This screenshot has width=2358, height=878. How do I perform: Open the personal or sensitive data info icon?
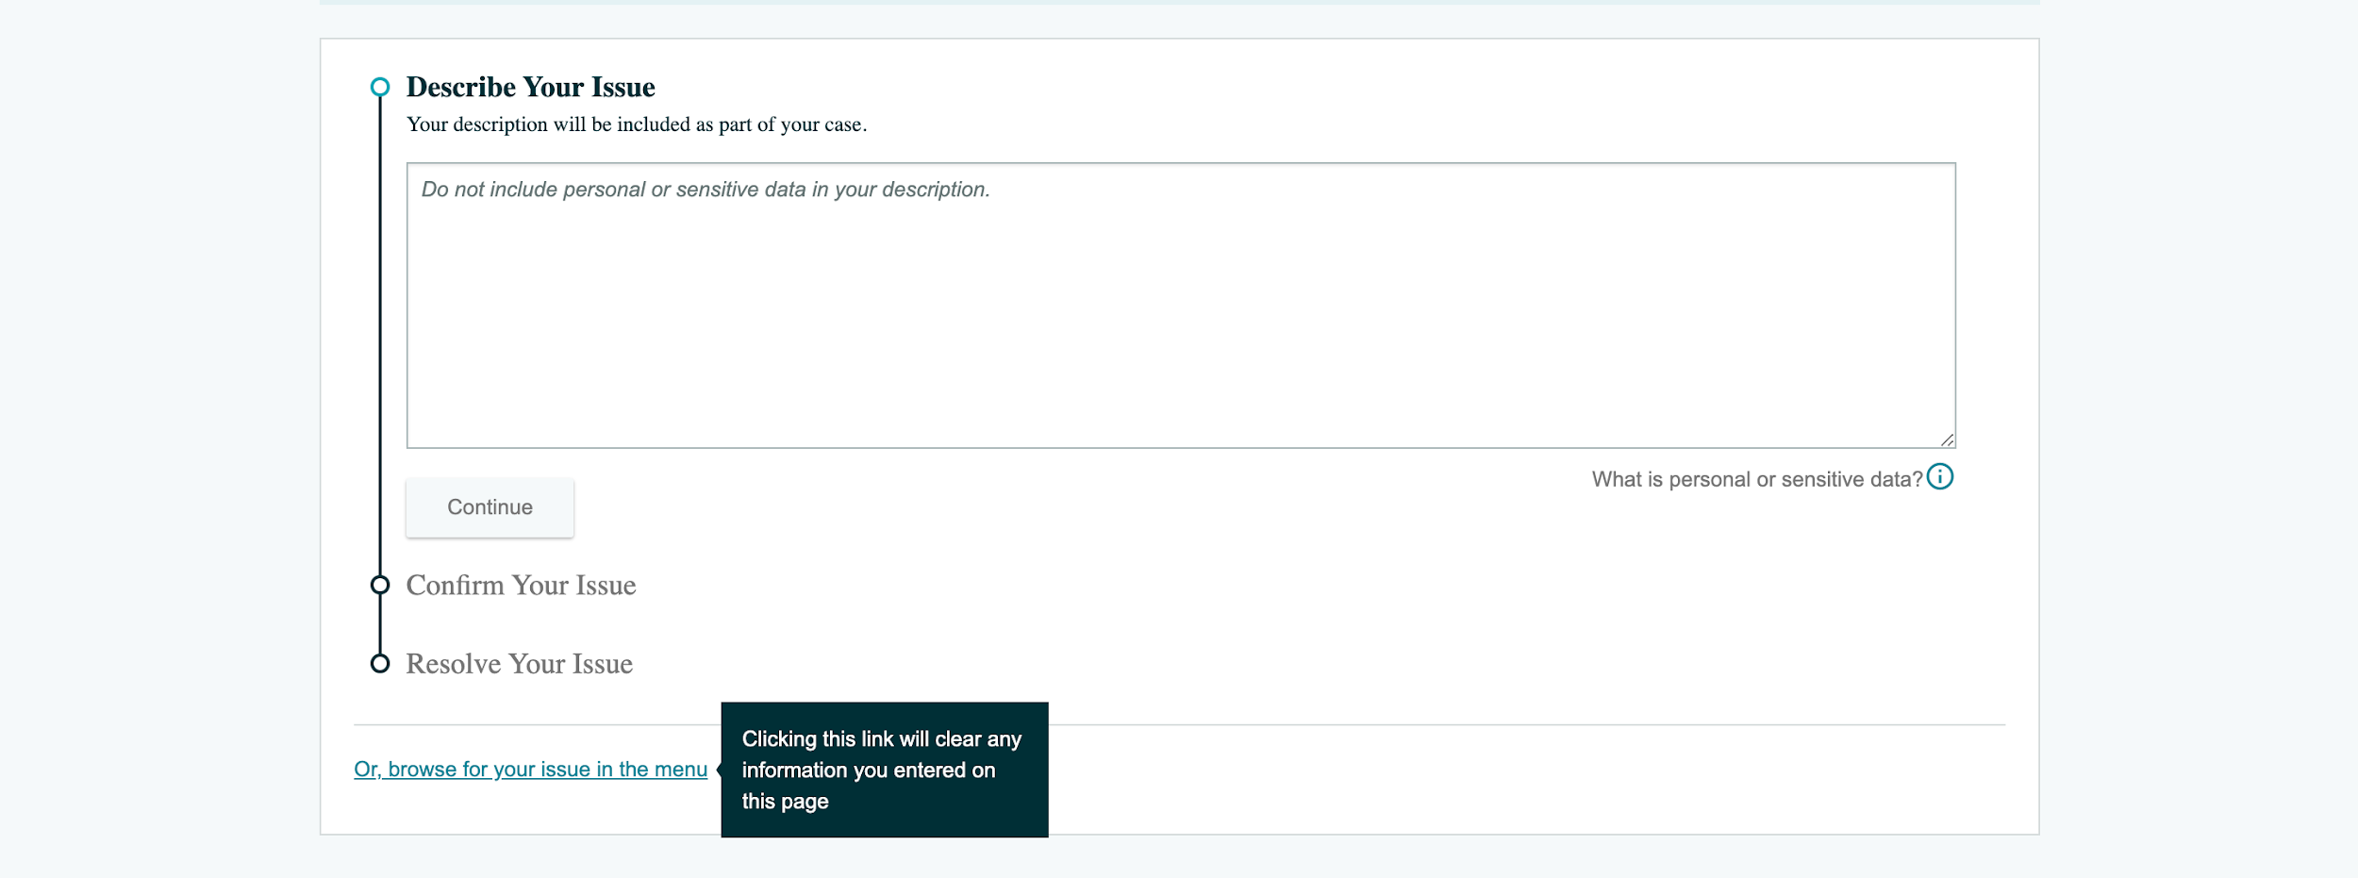pos(1939,477)
